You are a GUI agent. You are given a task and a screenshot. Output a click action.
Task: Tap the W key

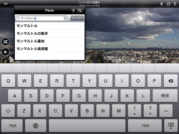pyautogui.click(x=24, y=81)
